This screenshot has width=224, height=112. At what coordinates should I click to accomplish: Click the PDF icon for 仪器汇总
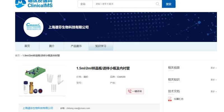(170, 99)
